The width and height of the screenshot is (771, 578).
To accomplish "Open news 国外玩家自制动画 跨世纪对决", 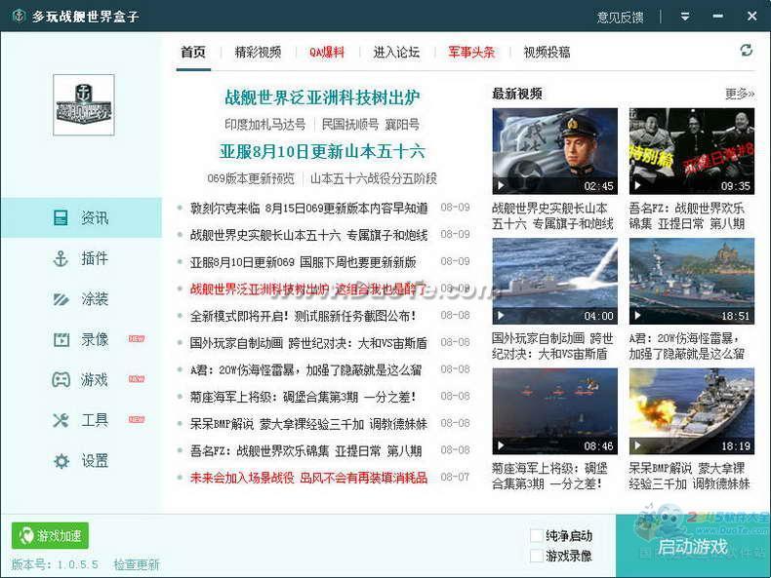I will click(x=308, y=343).
